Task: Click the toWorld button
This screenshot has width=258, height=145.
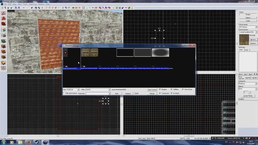Action: (248, 78)
